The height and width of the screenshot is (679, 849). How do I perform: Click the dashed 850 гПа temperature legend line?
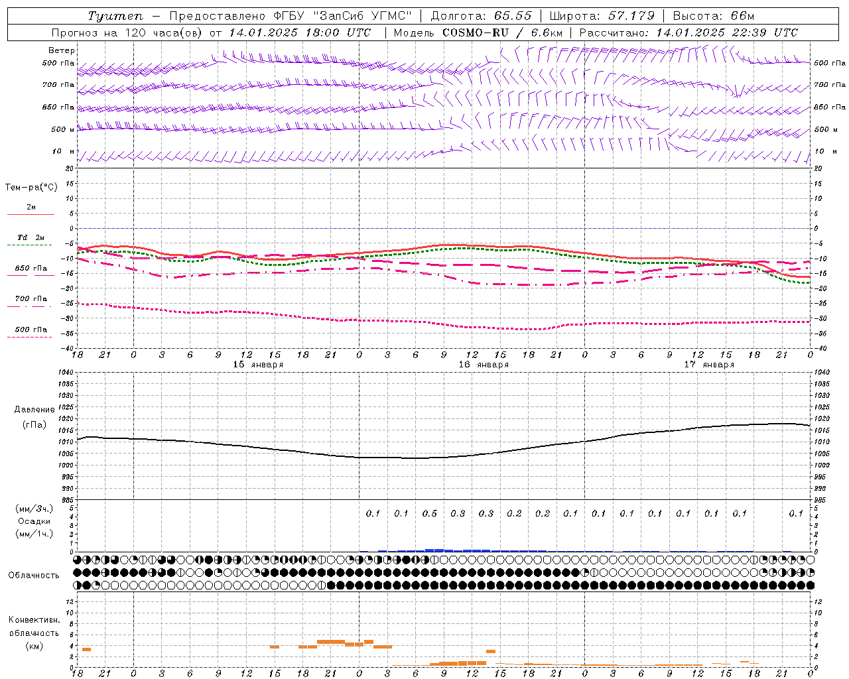(31, 275)
